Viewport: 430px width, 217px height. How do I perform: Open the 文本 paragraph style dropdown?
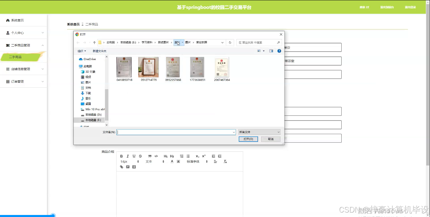tap(155, 162)
